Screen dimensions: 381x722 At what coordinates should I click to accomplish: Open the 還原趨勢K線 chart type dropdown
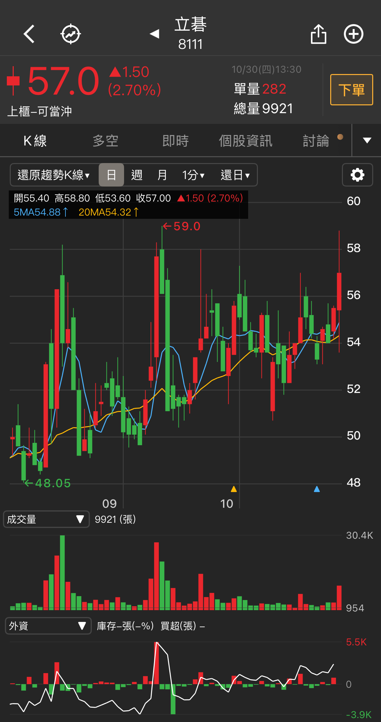pyautogui.click(x=54, y=175)
